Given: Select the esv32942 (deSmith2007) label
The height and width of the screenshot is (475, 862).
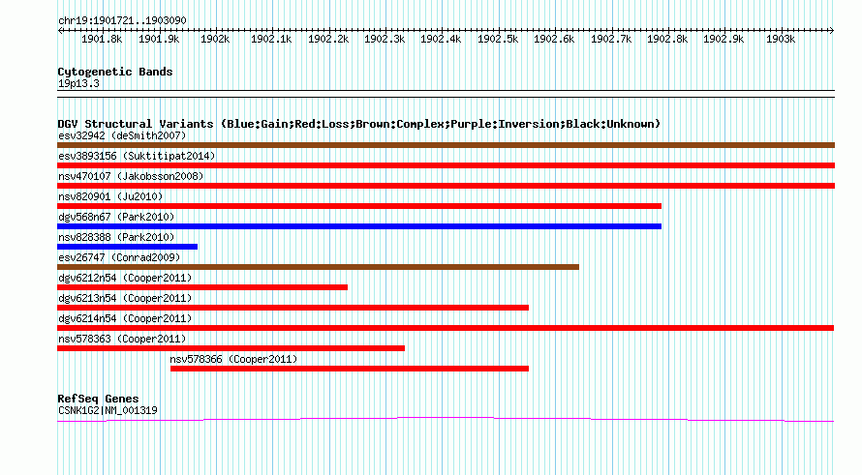Looking at the screenshot, I should (x=122, y=135).
